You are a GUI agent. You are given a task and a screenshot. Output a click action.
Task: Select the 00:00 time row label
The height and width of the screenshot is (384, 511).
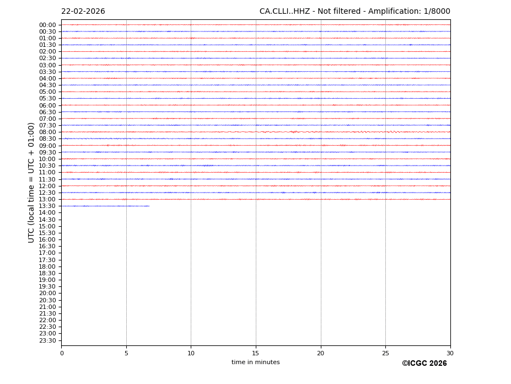pos(47,25)
